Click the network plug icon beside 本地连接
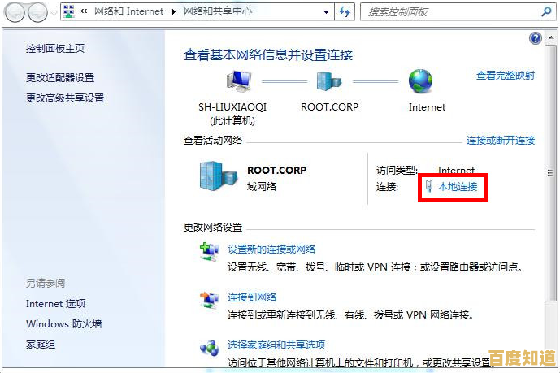 429,186
